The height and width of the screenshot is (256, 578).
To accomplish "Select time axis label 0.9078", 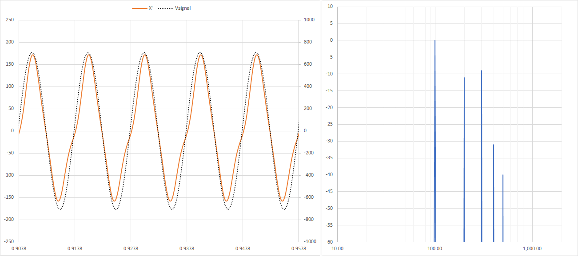I will coord(19,248).
